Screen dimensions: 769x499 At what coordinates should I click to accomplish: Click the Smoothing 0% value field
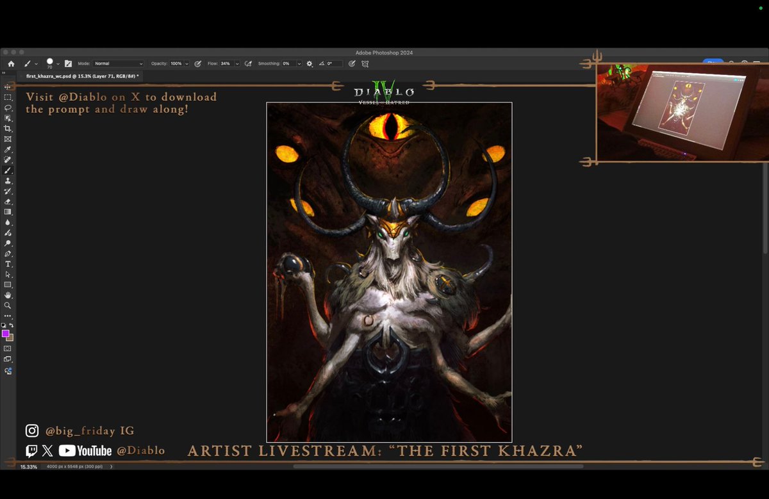click(x=289, y=63)
